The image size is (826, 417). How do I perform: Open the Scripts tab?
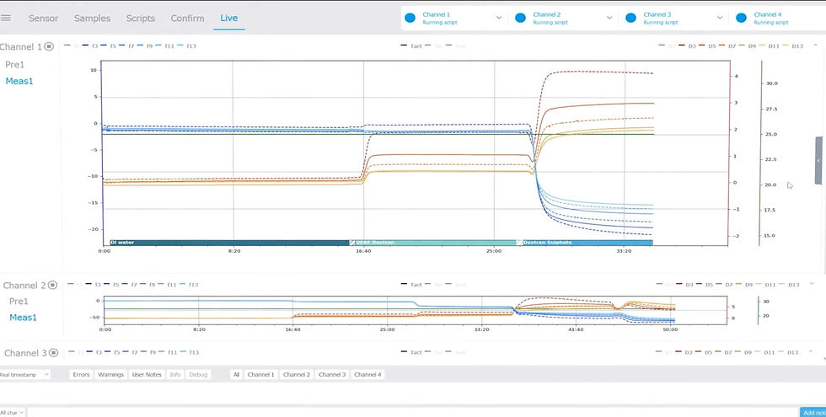point(140,18)
